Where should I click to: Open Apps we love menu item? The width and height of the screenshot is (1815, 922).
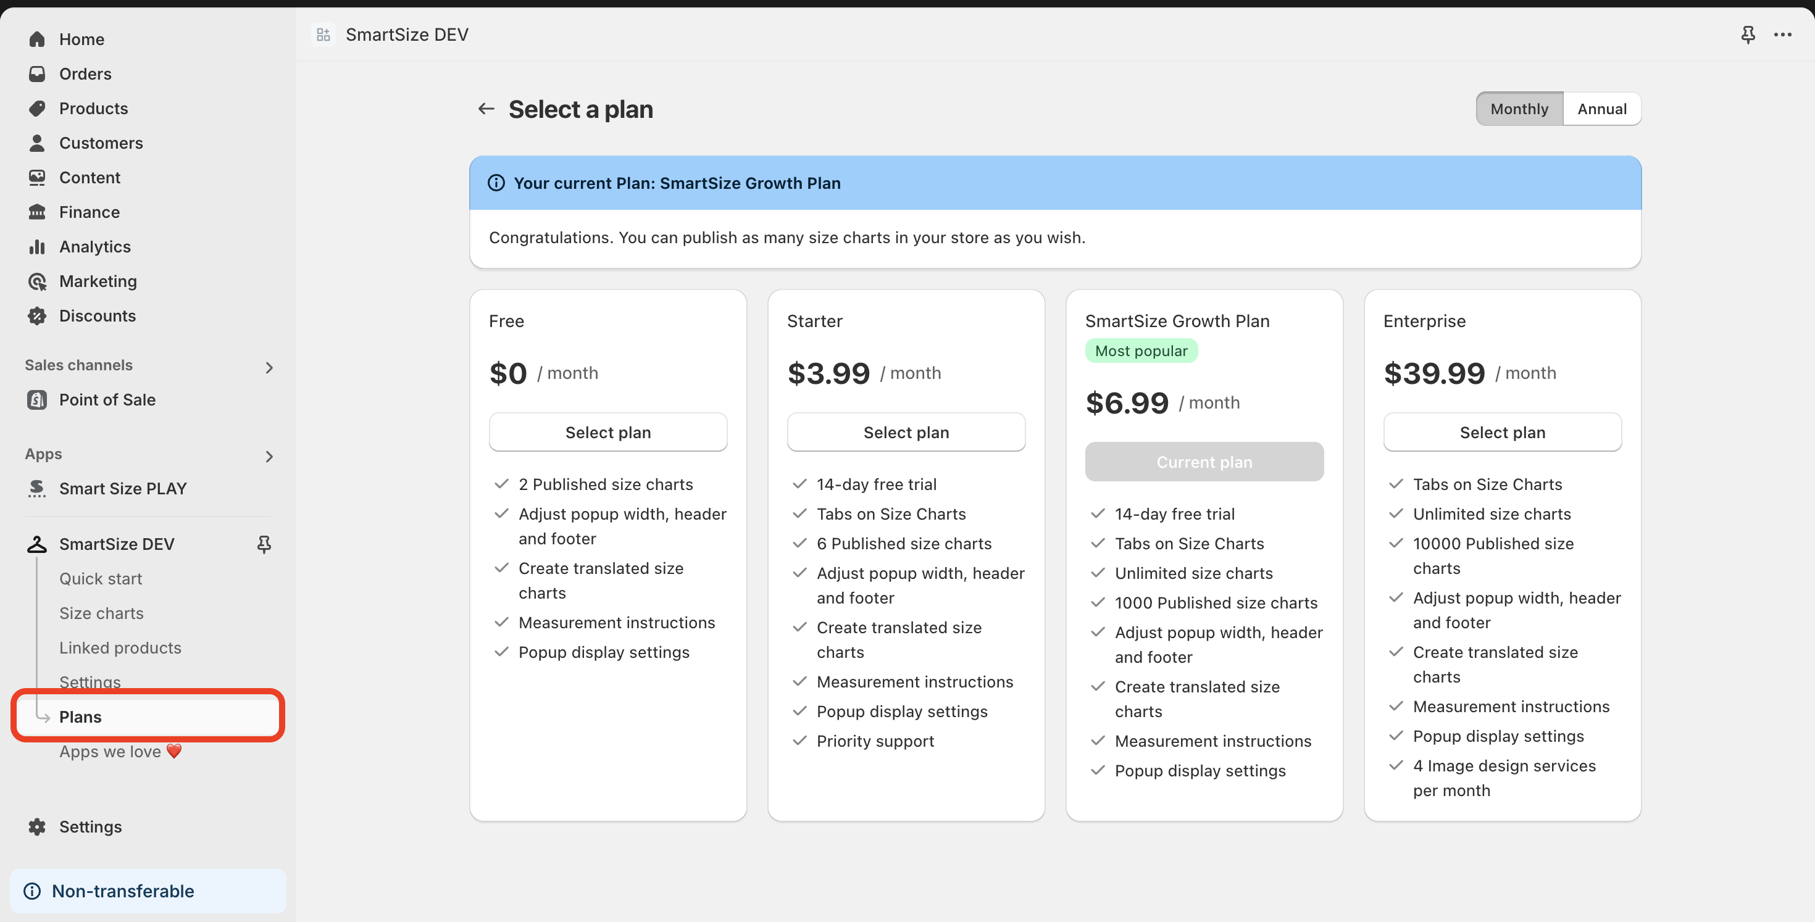[120, 751]
